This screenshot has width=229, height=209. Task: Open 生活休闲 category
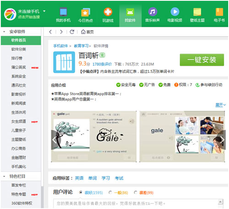coord(19,113)
